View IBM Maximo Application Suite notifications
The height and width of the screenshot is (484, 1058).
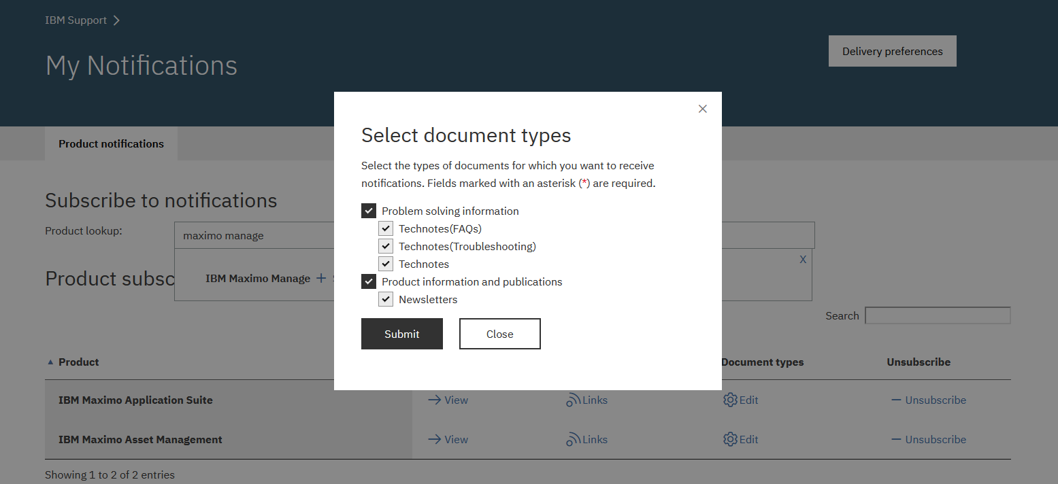coord(448,400)
